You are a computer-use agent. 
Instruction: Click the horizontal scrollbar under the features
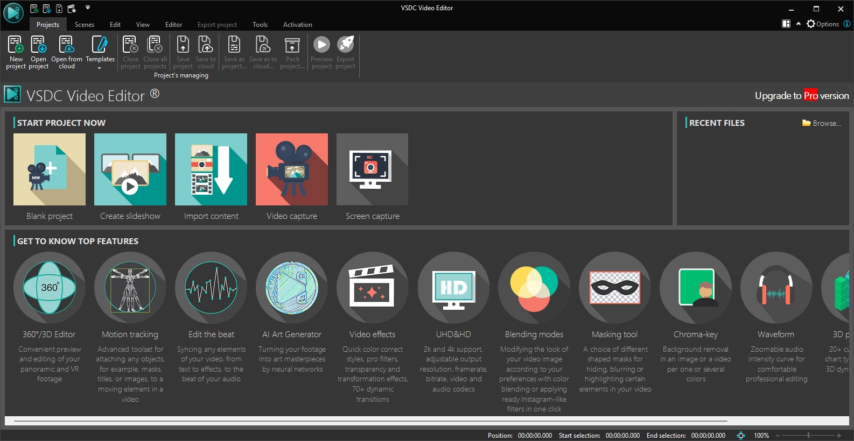[x=370, y=421]
